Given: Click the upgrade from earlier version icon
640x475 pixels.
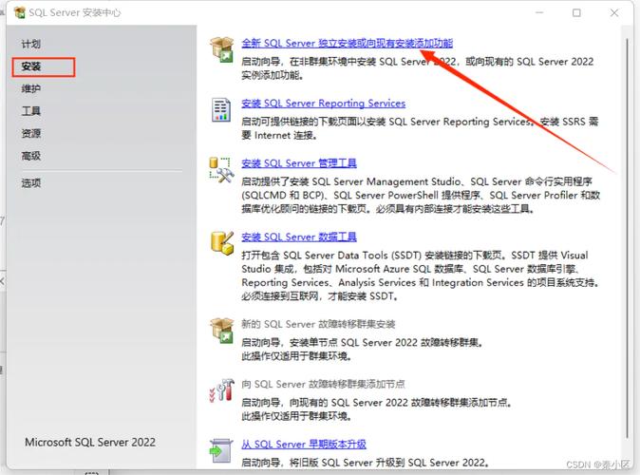Looking at the screenshot, I should coord(221,450).
